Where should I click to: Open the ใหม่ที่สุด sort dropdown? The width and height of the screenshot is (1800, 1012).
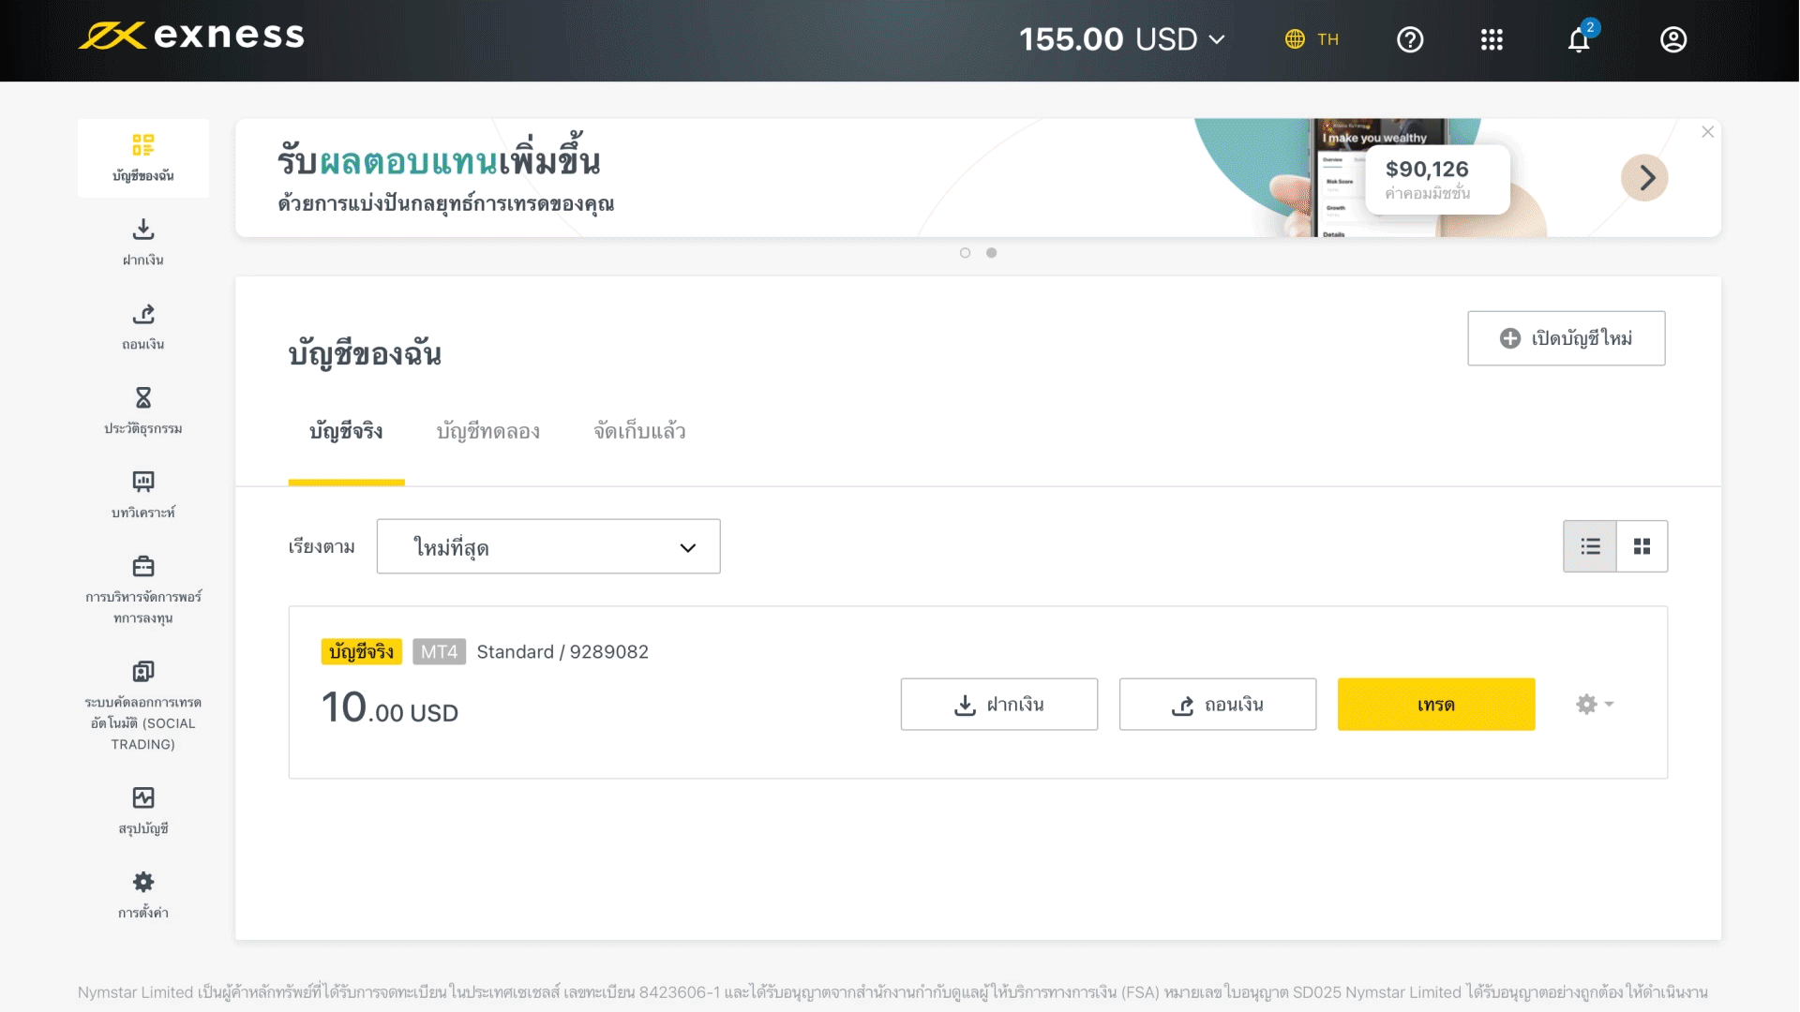(x=548, y=546)
